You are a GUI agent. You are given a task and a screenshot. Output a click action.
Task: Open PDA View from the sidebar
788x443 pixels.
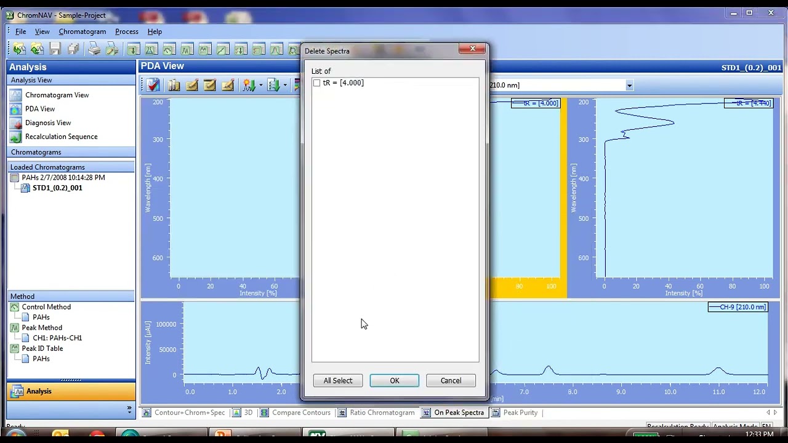pos(40,109)
